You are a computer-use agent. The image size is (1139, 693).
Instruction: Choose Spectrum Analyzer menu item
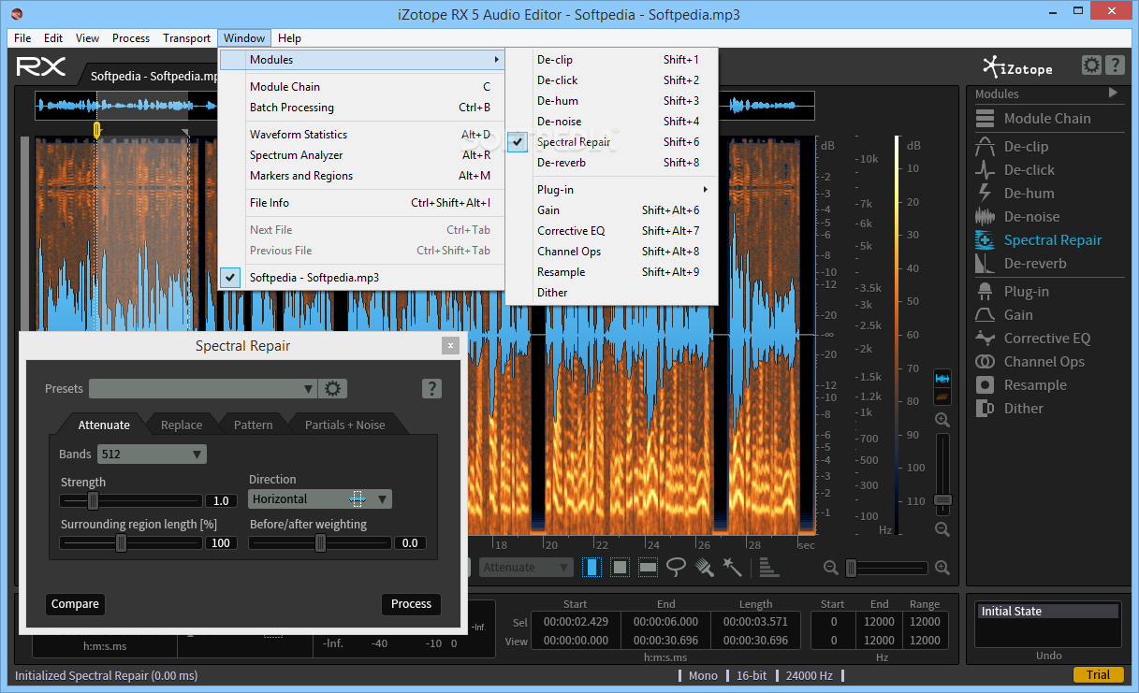click(x=361, y=155)
